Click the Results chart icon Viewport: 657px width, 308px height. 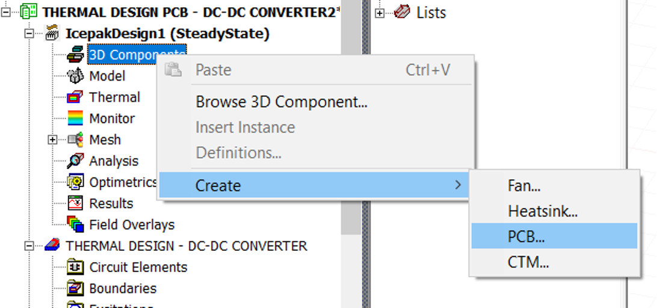tap(75, 203)
